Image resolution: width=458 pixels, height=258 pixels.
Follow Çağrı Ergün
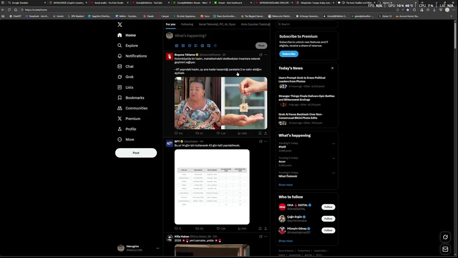[328, 219]
